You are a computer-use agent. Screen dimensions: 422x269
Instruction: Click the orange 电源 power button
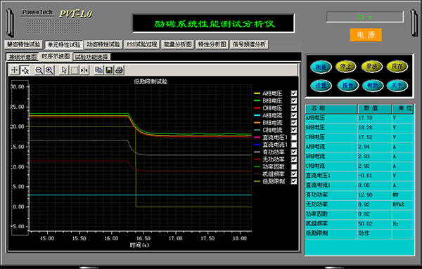click(x=366, y=35)
